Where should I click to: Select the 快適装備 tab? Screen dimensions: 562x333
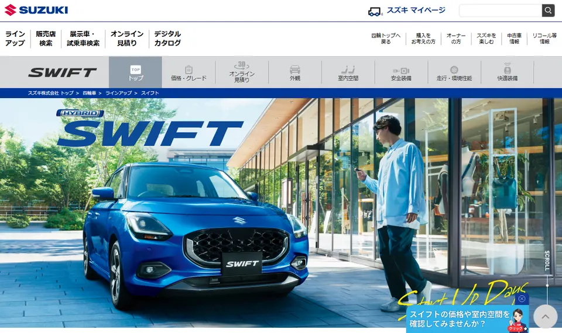[507, 72]
